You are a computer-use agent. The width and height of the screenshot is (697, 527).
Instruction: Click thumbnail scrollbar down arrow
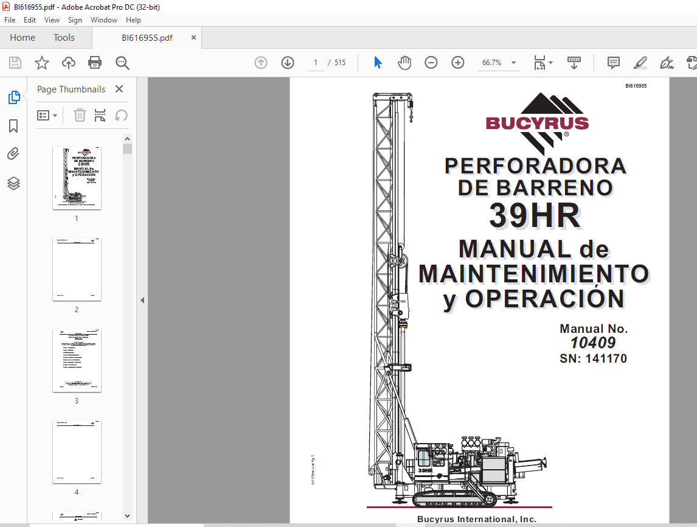128,516
